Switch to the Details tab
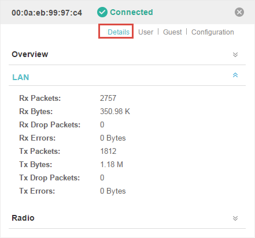Viewport: 255px width, 238px height. tap(119, 32)
